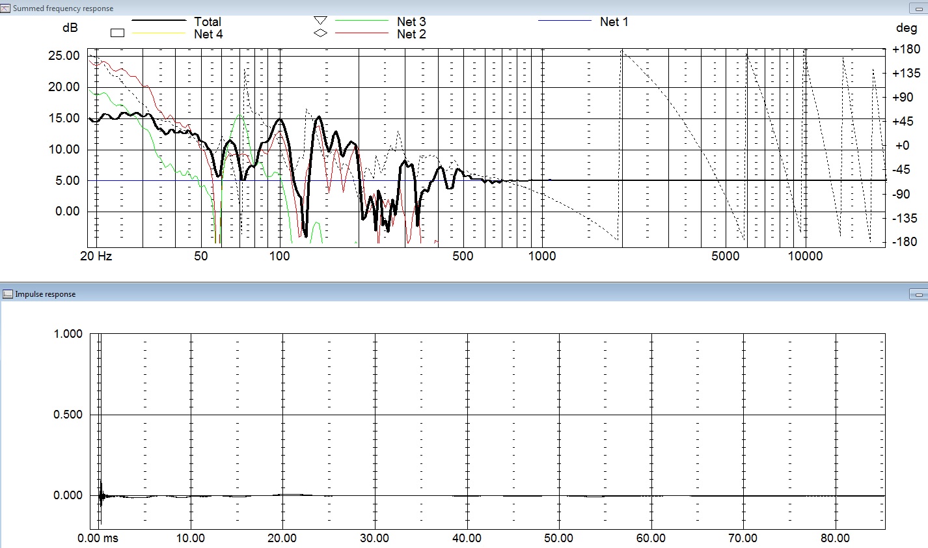Select the 'Net 4' legend label

pyautogui.click(x=208, y=34)
